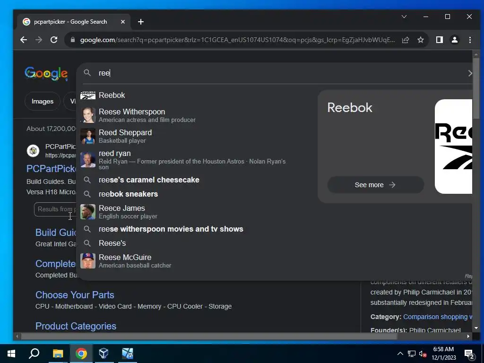Share this page using the share icon

[x=406, y=40]
